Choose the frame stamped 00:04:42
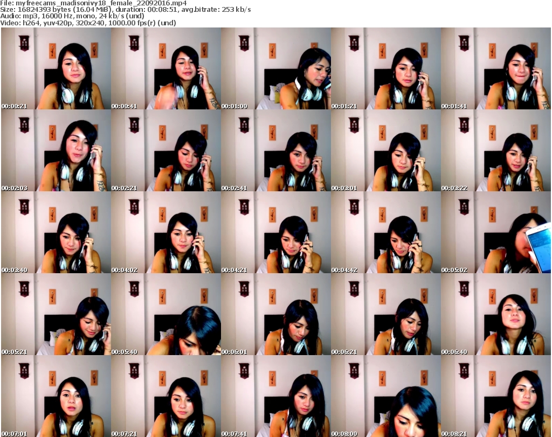This screenshot has height=437, width=552. [x=386, y=233]
